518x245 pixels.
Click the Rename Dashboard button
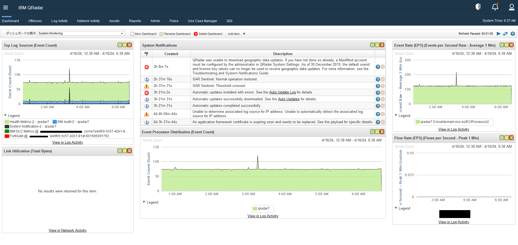pos(175,34)
